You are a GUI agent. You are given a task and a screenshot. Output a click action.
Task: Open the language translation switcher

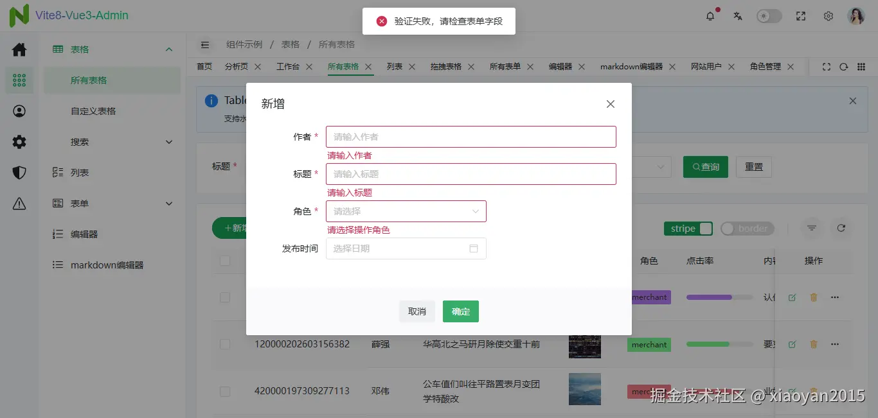click(x=738, y=16)
